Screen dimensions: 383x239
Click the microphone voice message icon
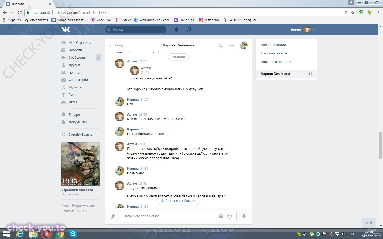click(x=244, y=216)
